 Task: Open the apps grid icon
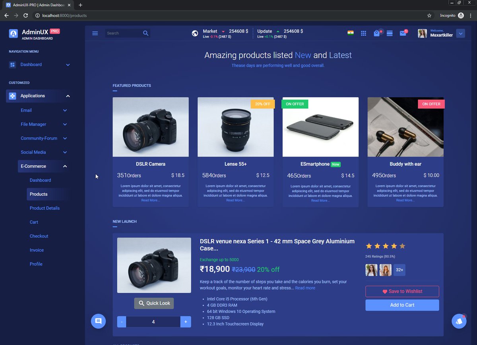point(363,33)
